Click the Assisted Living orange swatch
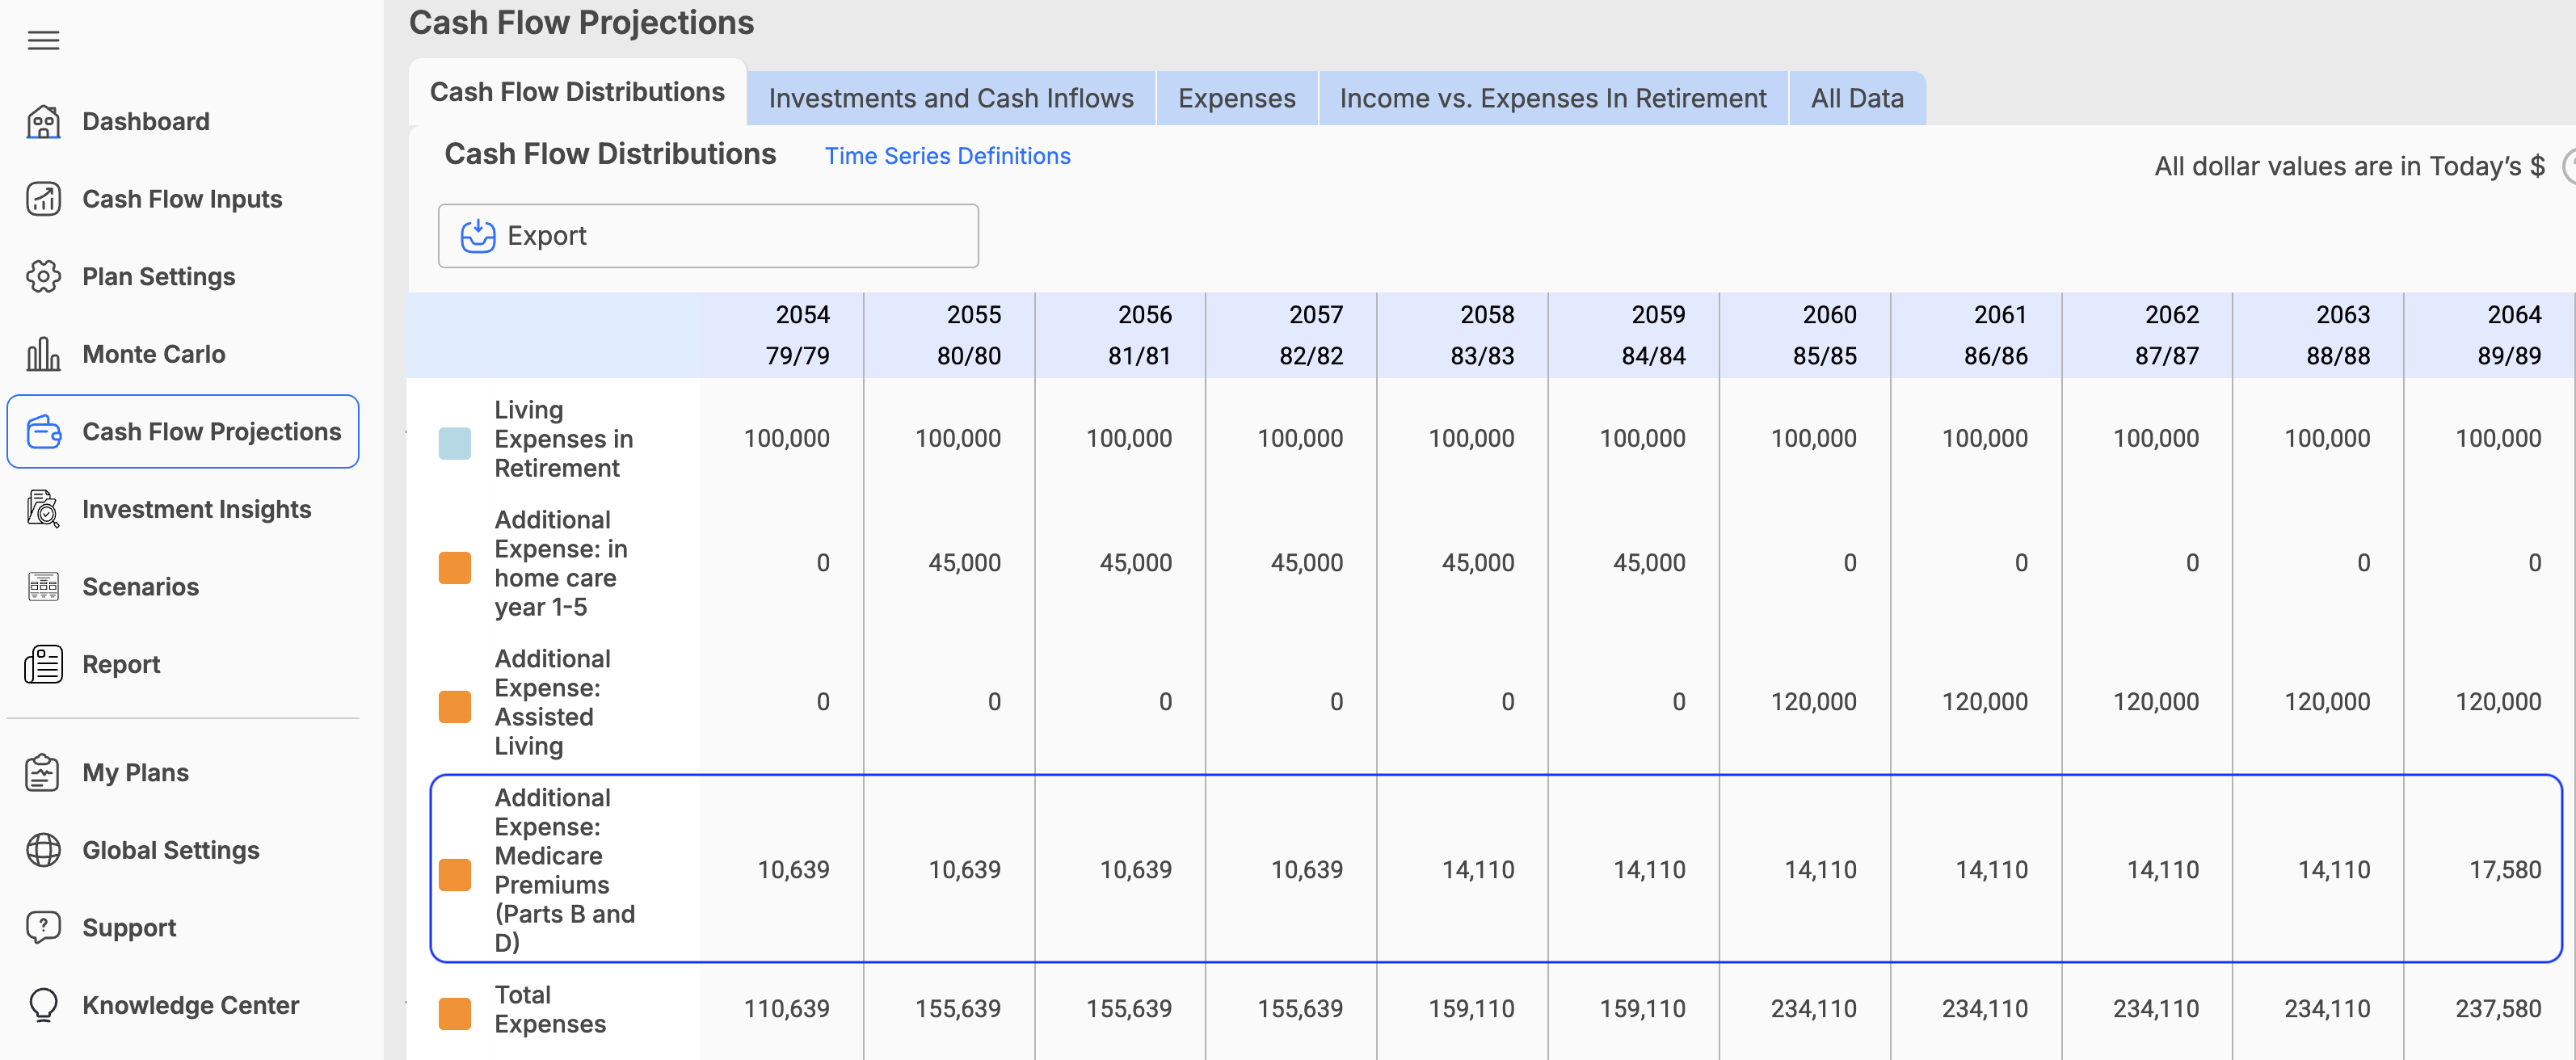The width and height of the screenshot is (2576, 1060). pos(455,707)
